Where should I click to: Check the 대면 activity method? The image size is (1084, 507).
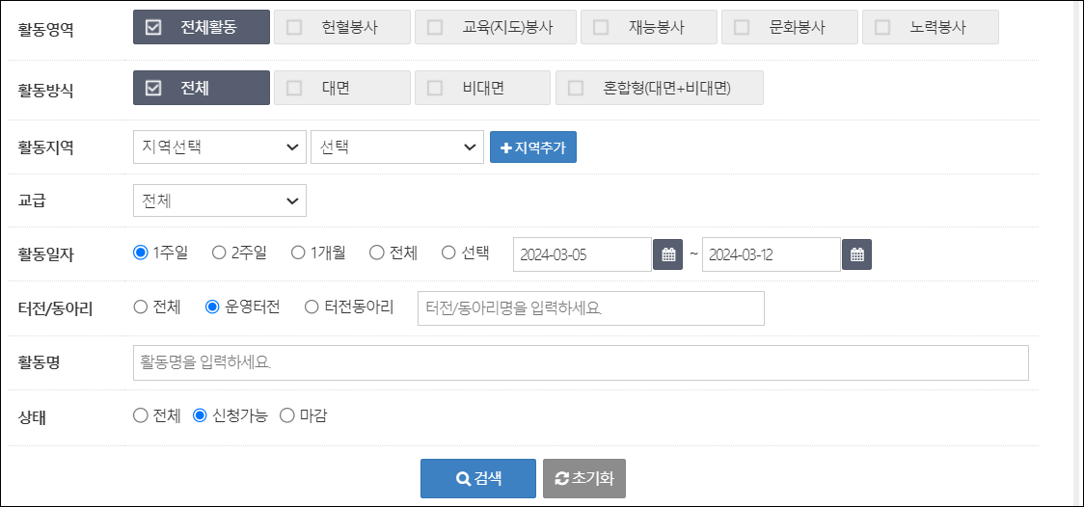[341, 88]
